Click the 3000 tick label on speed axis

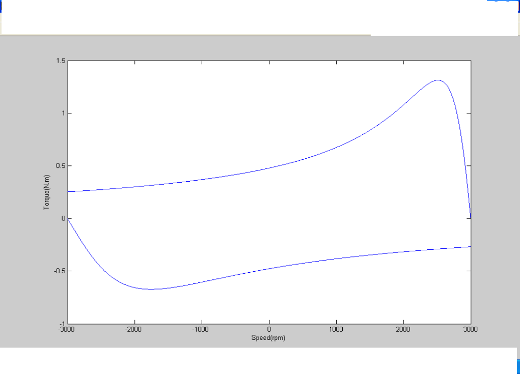pyautogui.click(x=470, y=330)
